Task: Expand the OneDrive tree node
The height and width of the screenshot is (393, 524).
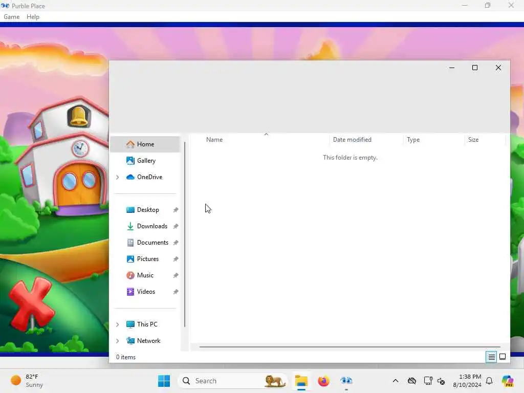Action: (x=118, y=177)
